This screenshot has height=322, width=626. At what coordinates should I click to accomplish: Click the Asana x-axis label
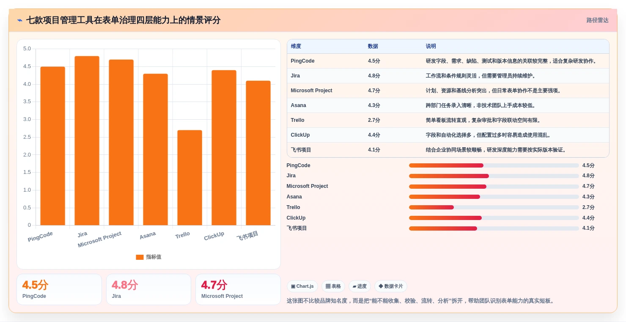(x=148, y=235)
